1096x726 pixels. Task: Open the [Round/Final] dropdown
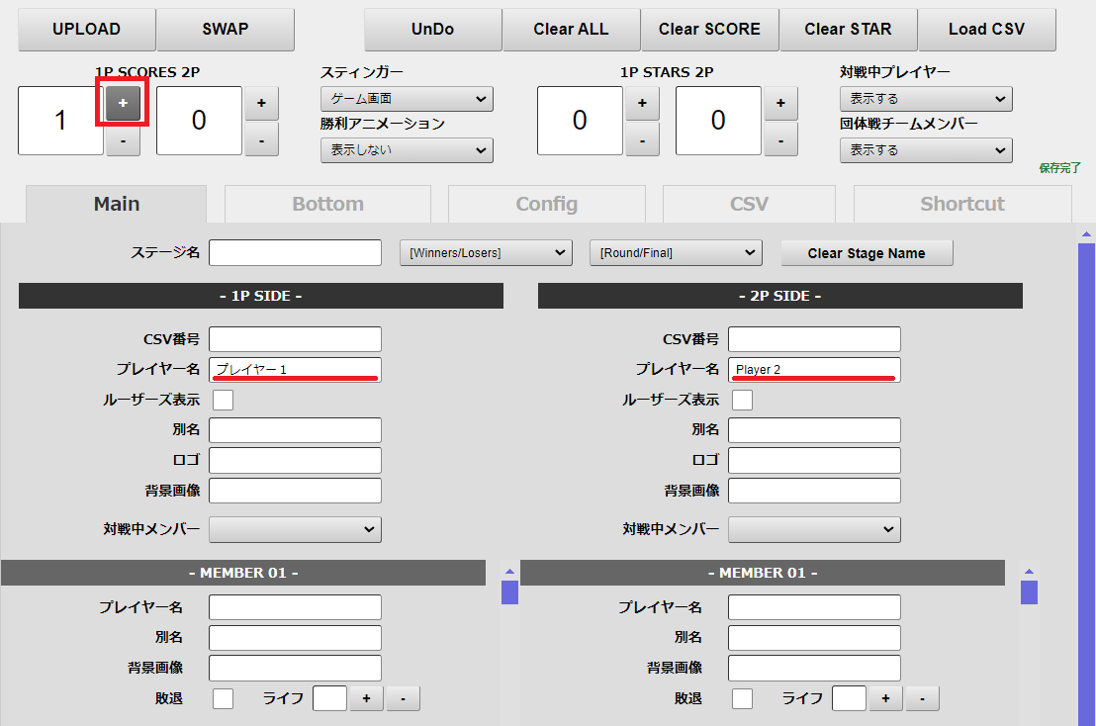676,253
